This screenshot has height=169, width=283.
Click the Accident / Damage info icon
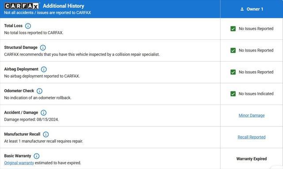(x=43, y=113)
